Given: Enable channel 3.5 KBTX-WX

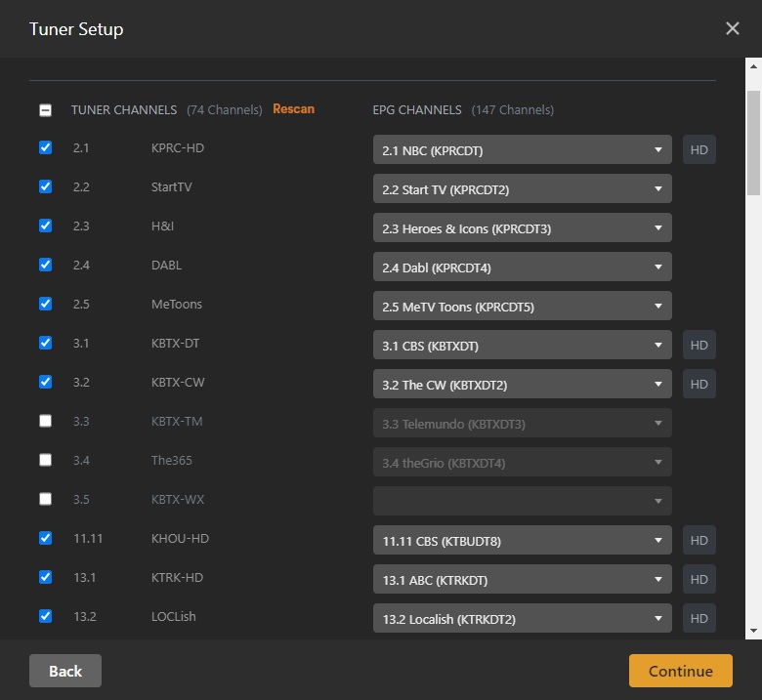Looking at the screenshot, I should pos(45,499).
